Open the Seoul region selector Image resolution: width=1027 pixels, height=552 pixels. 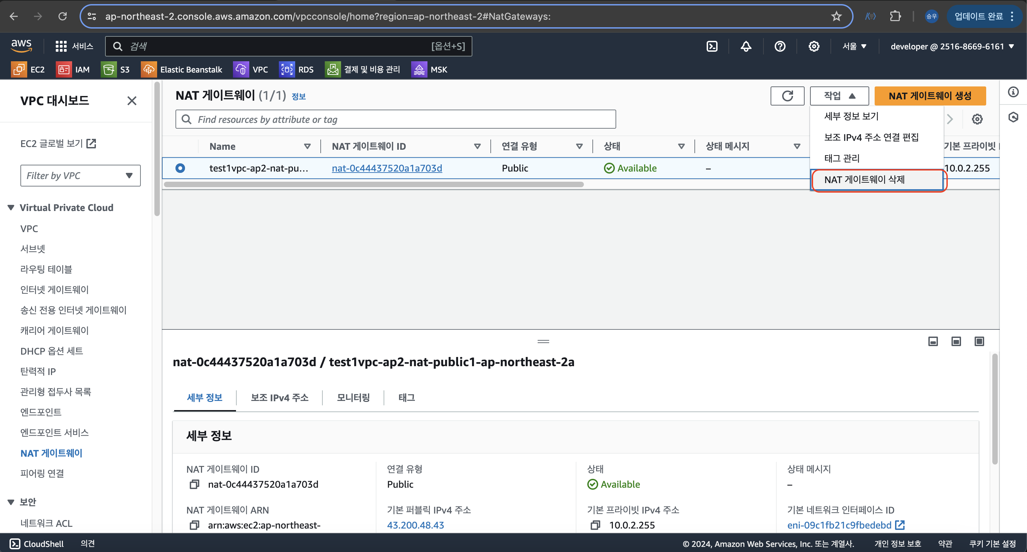coord(854,46)
